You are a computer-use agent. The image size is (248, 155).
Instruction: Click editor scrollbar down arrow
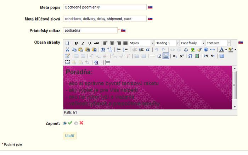(235, 107)
